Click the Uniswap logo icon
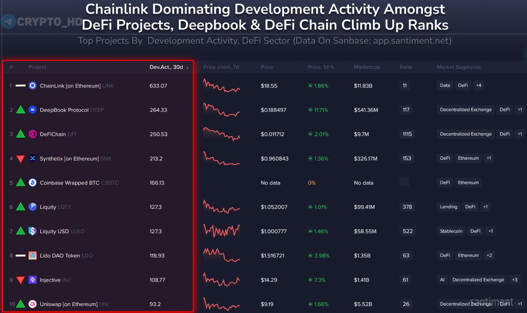 point(33,304)
